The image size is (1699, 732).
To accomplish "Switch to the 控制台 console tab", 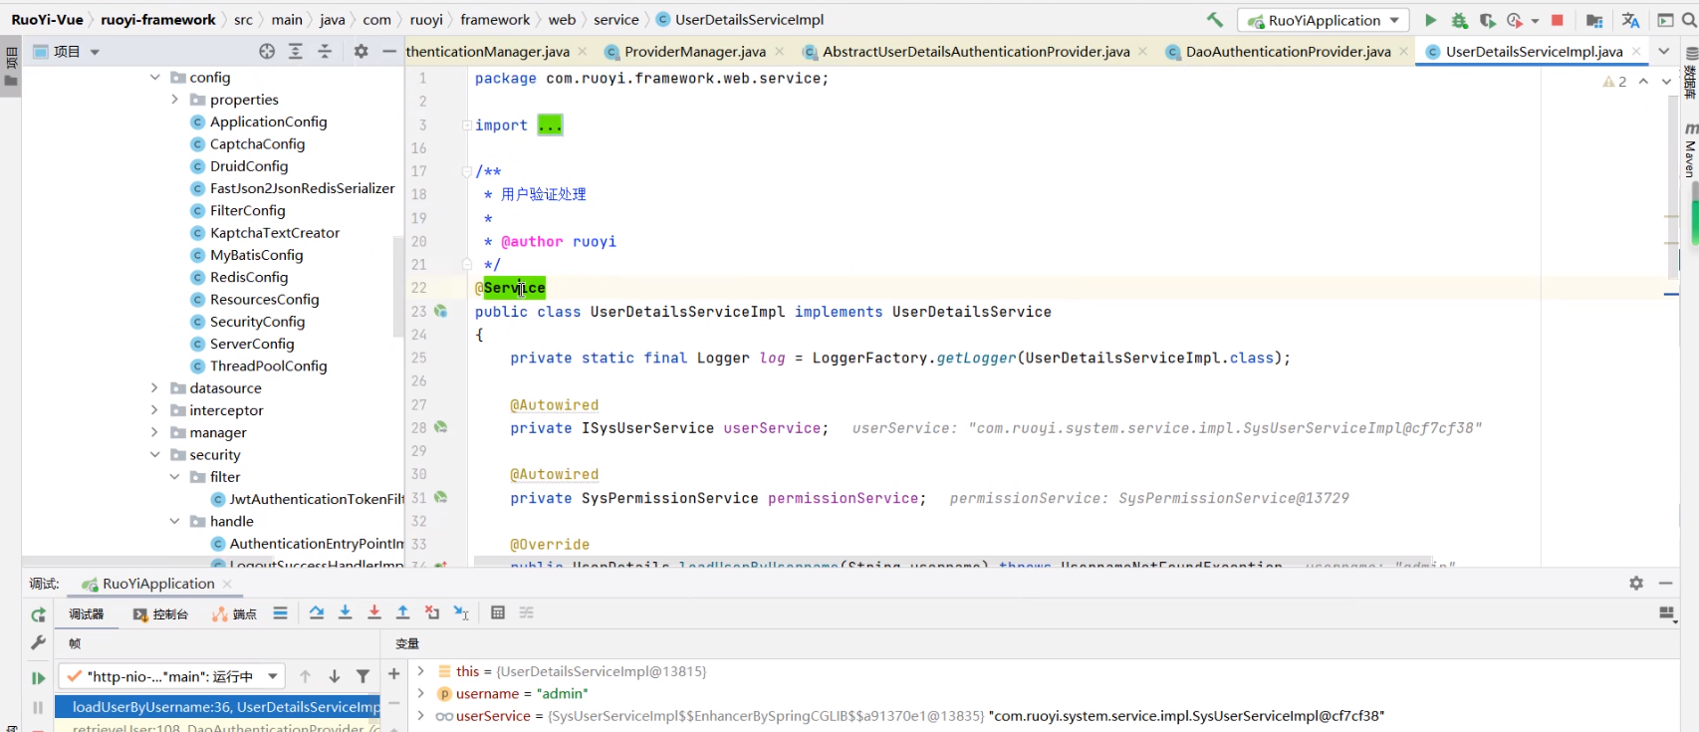I will (x=160, y=614).
